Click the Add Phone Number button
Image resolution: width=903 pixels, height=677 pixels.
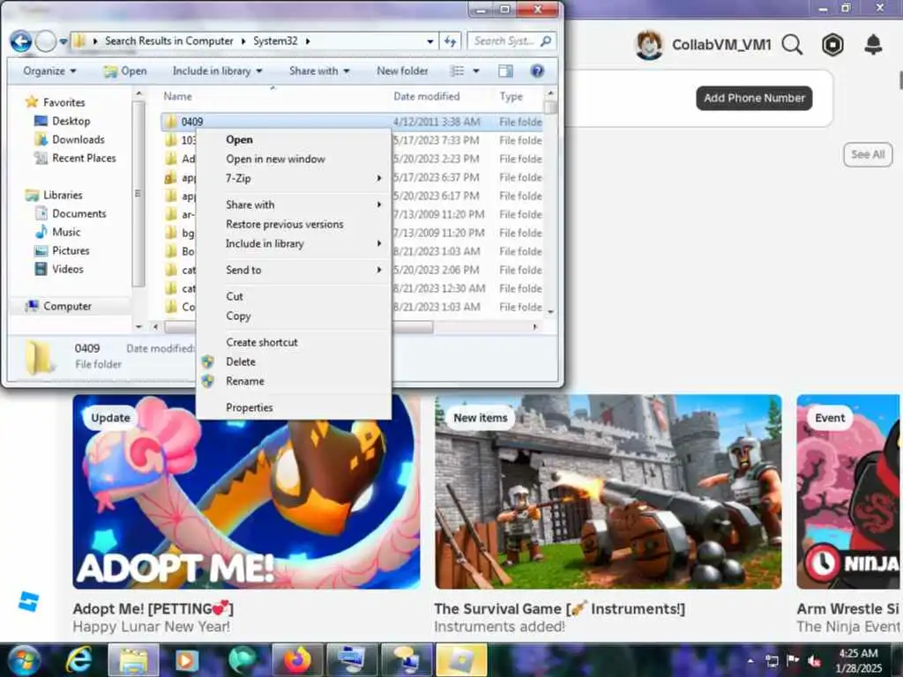[x=755, y=98]
